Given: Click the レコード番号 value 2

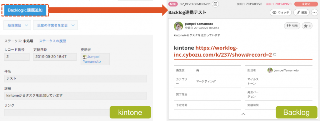Looking at the screenshot, I should click(17, 57).
